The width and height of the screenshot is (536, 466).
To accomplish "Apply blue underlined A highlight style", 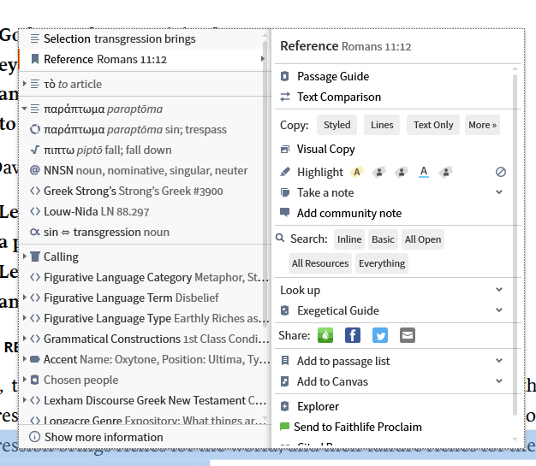I will tap(424, 172).
